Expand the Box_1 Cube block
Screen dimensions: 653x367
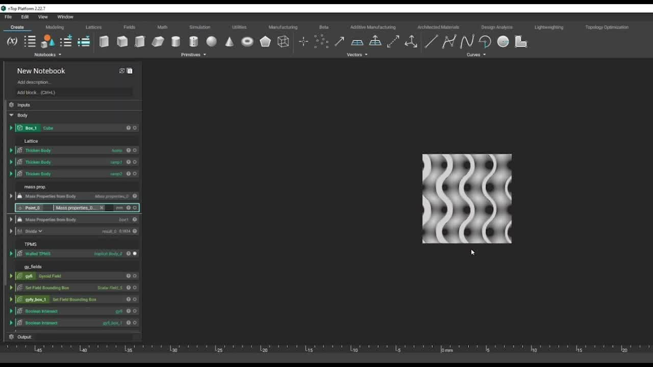pos(11,128)
